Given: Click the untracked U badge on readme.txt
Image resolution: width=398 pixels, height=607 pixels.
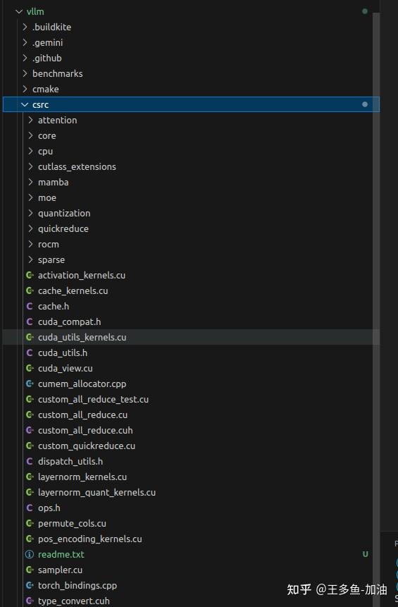Looking at the screenshot, I should pos(365,554).
